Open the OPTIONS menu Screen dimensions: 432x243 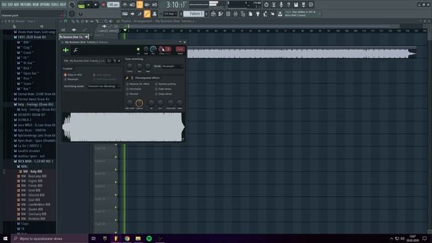(x=45, y=5)
